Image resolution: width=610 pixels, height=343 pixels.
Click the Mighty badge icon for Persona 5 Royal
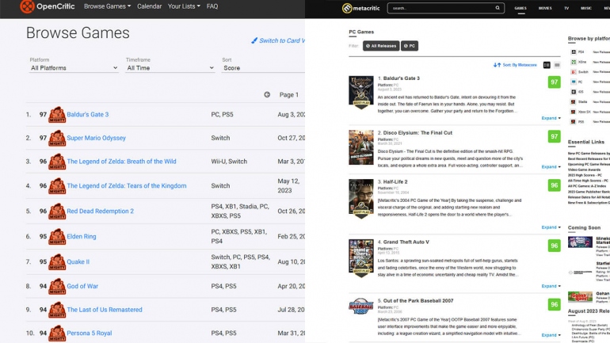pos(57,333)
